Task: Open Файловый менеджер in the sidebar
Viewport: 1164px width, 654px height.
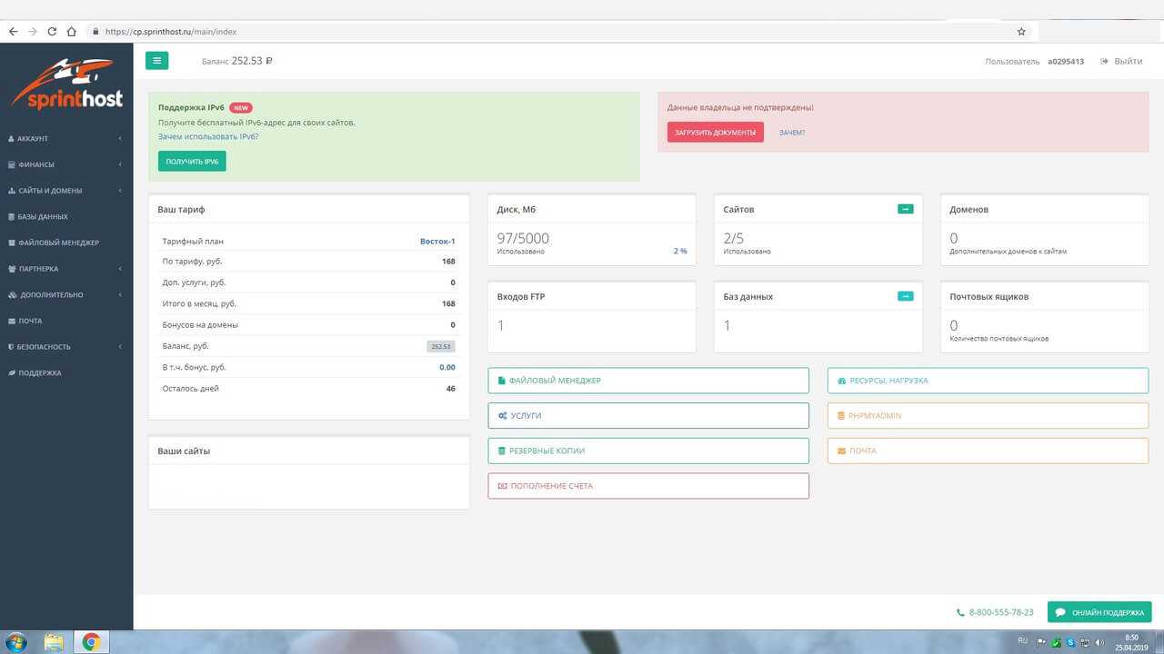Action: click(x=58, y=243)
